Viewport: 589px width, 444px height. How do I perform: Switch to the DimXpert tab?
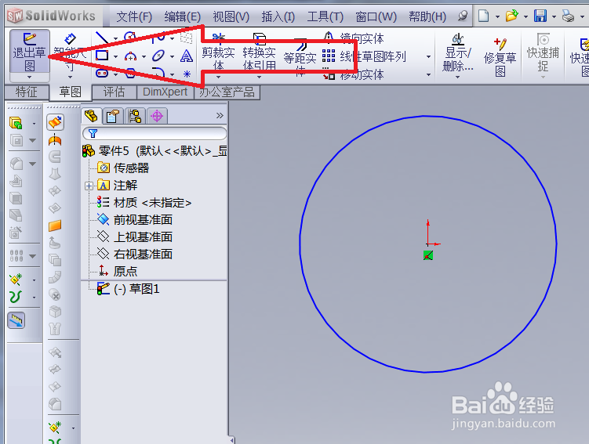[165, 92]
